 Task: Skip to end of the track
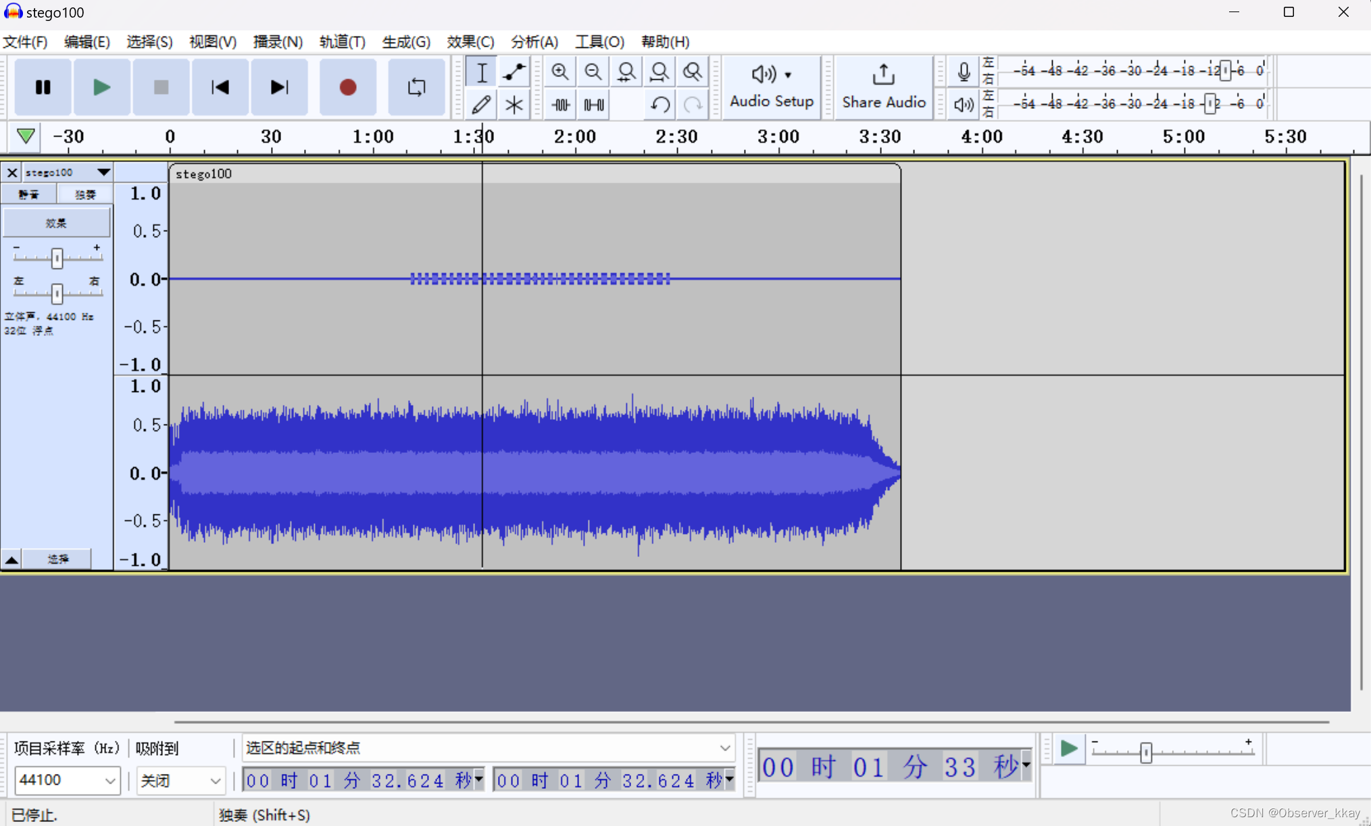tap(279, 87)
